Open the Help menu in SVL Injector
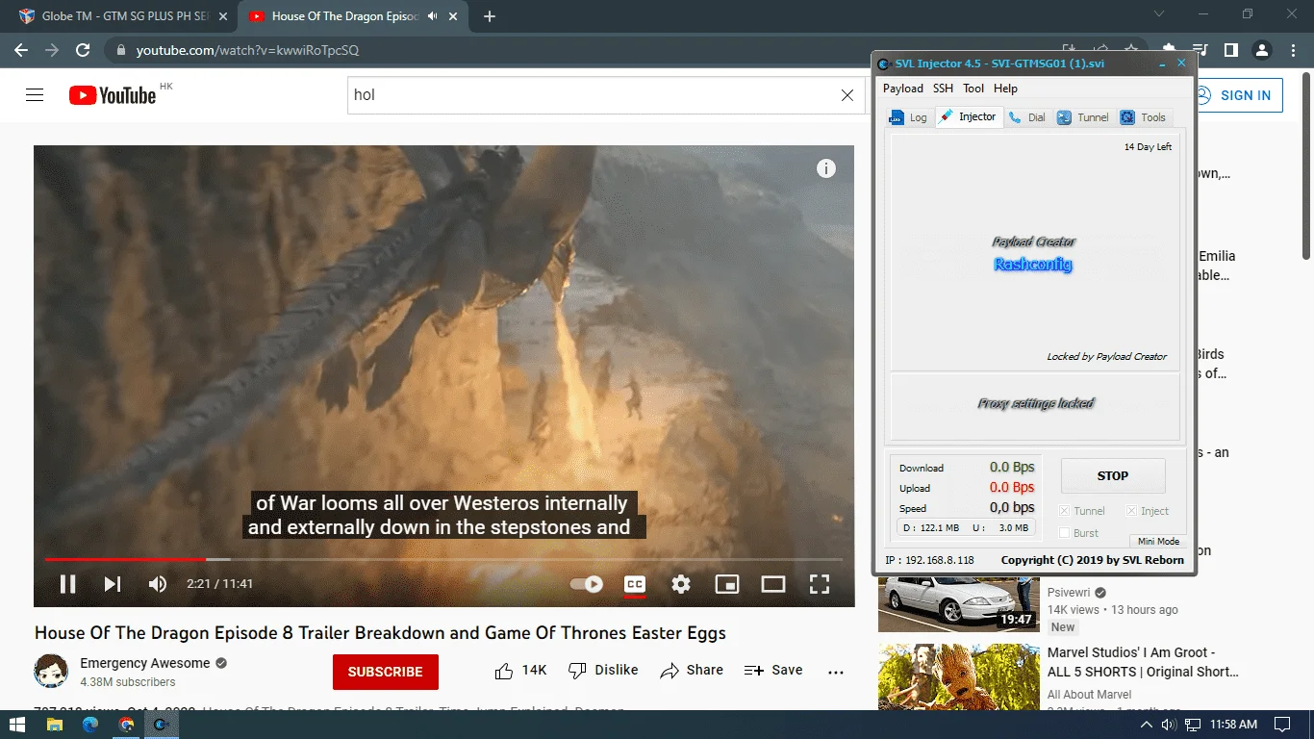The image size is (1314, 739). (x=1005, y=89)
